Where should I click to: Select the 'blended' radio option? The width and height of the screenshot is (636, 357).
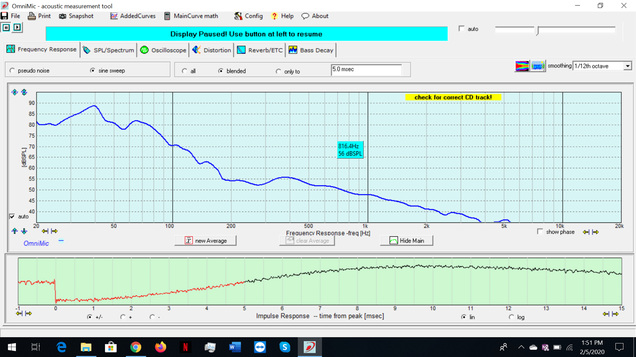click(221, 71)
